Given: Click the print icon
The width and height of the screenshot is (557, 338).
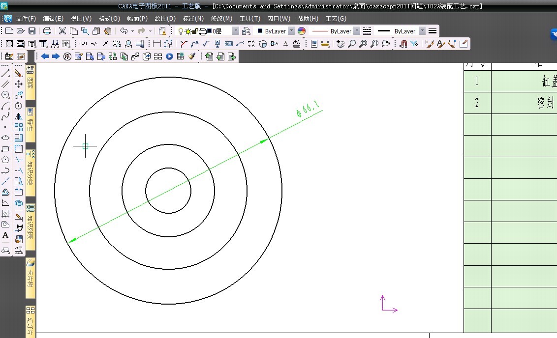Looking at the screenshot, I should tap(47, 31).
